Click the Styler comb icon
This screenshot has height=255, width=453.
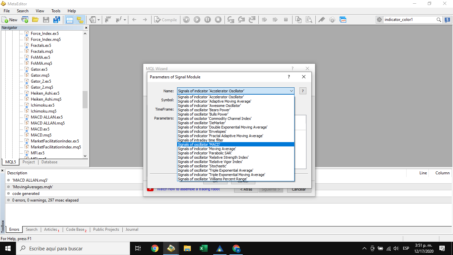[x=321, y=20]
